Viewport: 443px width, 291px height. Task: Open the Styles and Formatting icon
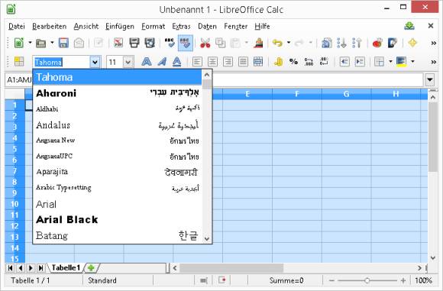click(x=19, y=62)
